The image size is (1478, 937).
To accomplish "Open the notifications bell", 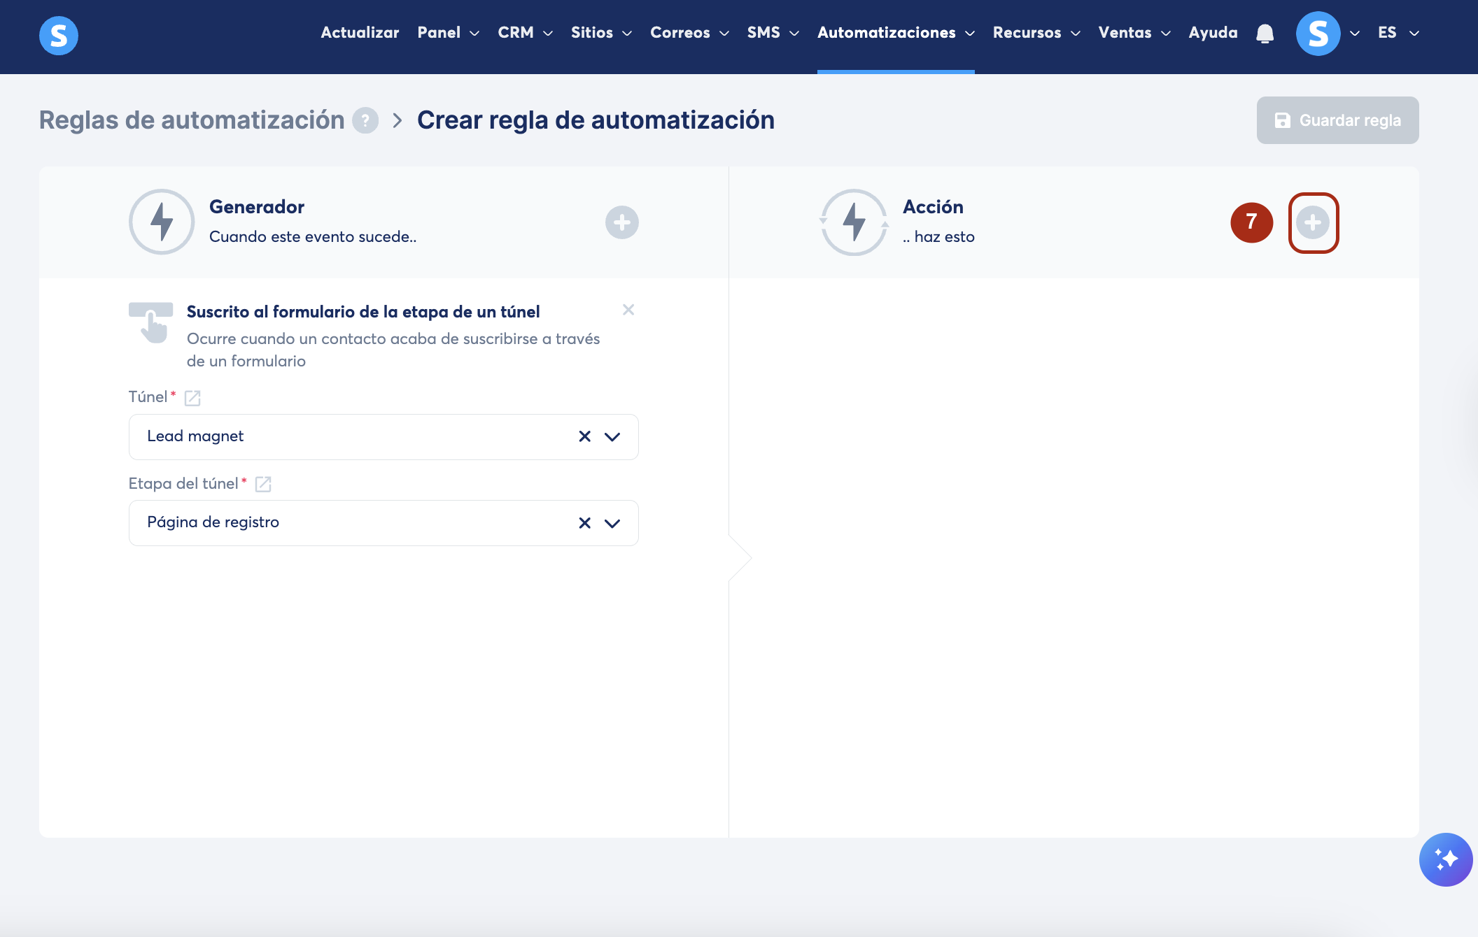I will point(1265,33).
